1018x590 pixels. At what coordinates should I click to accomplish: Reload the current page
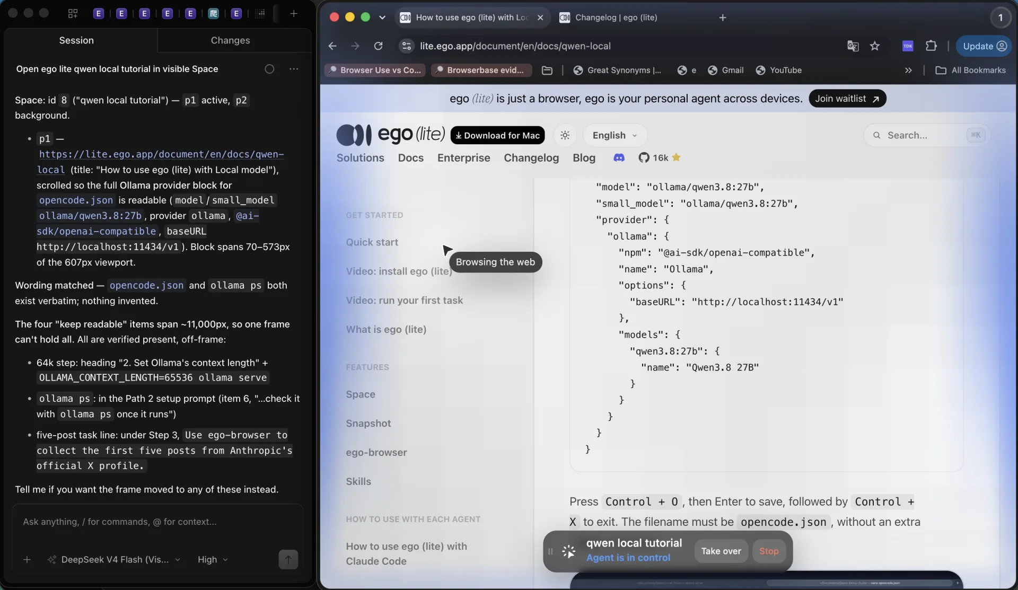[x=378, y=46]
